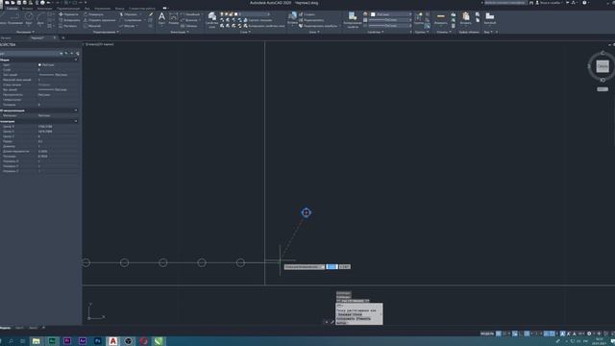Click the Measure (Измерить) utility icon
The width and height of the screenshot is (615, 346).
(x=441, y=18)
